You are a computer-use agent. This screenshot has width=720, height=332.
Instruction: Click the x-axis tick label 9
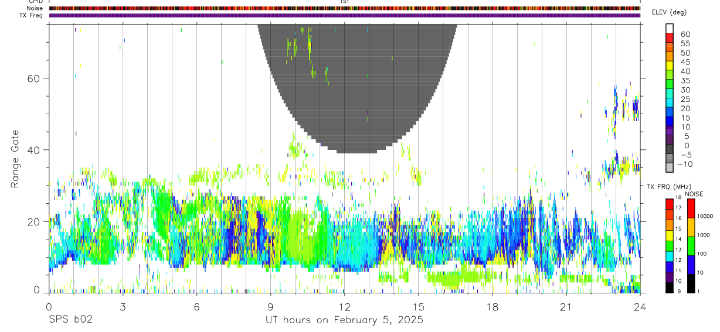[270, 306]
